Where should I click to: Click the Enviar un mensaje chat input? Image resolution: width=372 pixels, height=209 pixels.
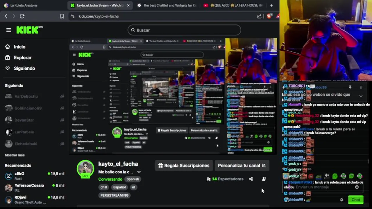click(x=323, y=187)
